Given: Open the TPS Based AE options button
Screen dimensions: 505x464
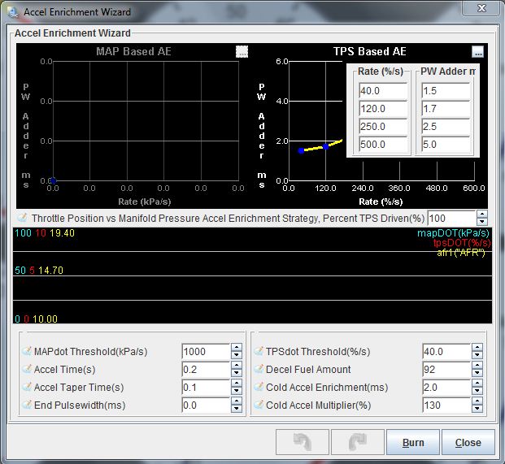Looking at the screenshot, I should [x=477, y=51].
